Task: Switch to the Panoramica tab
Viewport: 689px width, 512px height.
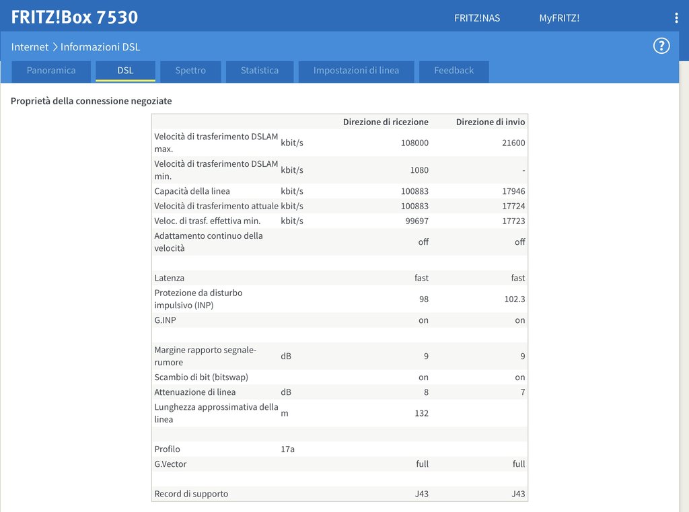Action: (51, 71)
